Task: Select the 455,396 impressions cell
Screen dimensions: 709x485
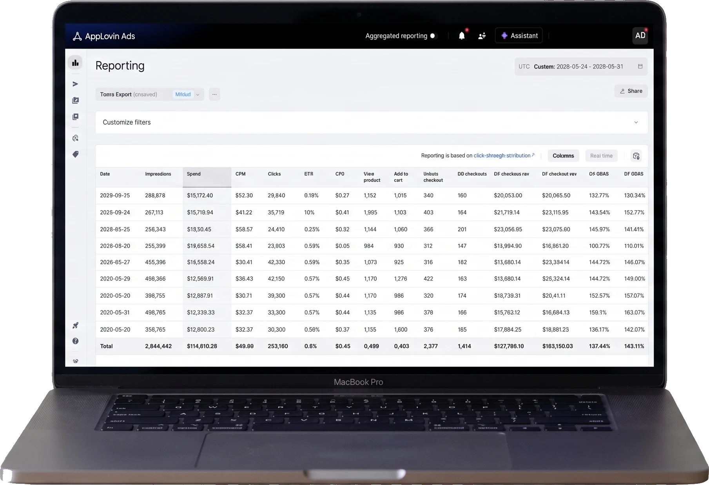Action: pyautogui.click(x=155, y=262)
